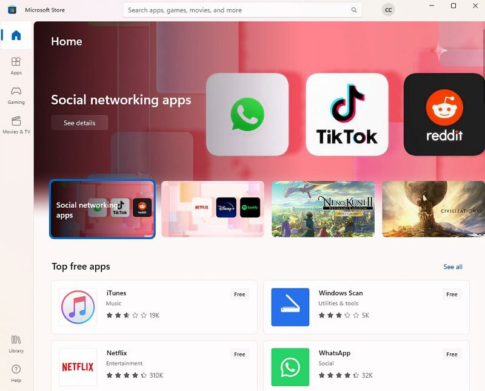Viewport: 485px width, 391px height.
Task: Open the Windows Scan app card
Action: coord(366,307)
